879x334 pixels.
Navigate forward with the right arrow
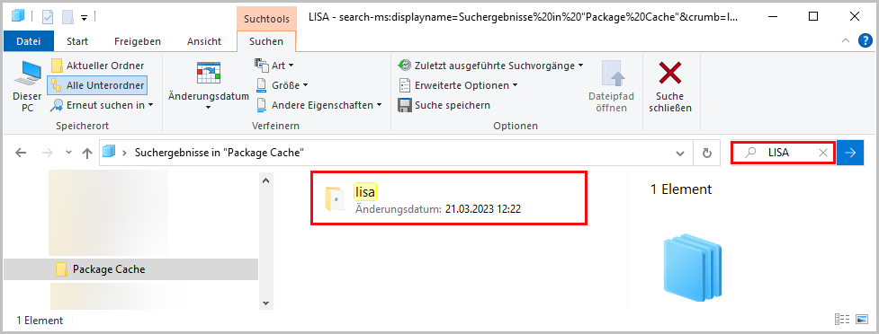click(48, 153)
